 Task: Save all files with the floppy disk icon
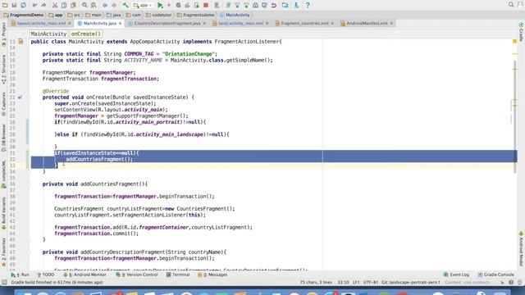click(14, 5)
